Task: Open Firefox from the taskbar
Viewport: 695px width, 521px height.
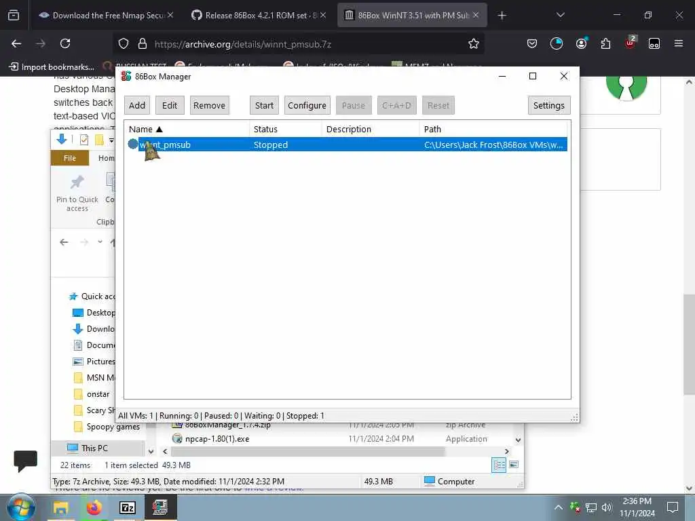Action: (x=94, y=507)
